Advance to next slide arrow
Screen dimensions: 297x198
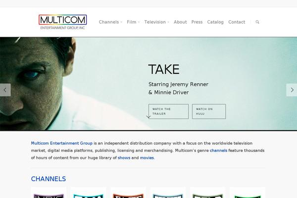292,90
